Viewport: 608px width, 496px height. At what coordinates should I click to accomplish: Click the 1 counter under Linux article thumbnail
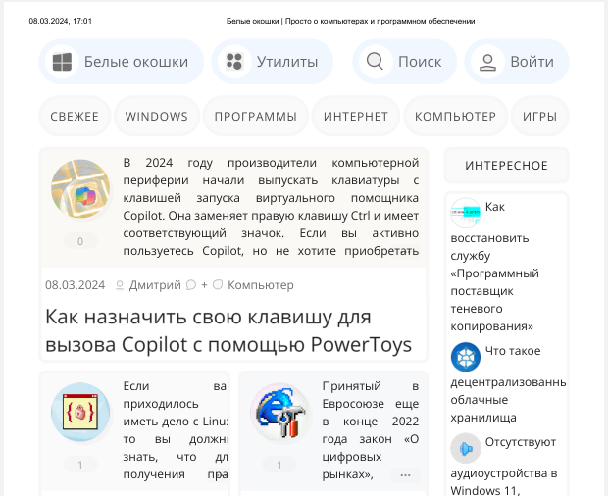point(80,465)
